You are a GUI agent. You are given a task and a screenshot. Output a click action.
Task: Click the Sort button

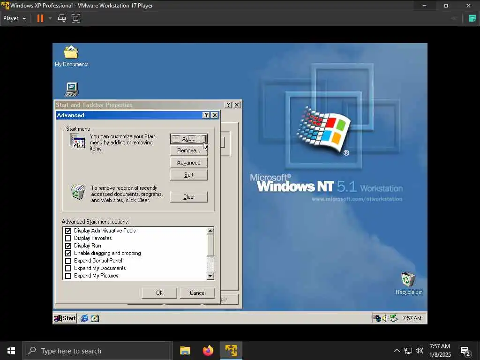pyautogui.click(x=188, y=175)
